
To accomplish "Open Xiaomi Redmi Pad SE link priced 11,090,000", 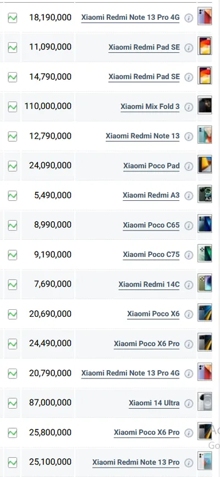I will [x=144, y=47].
